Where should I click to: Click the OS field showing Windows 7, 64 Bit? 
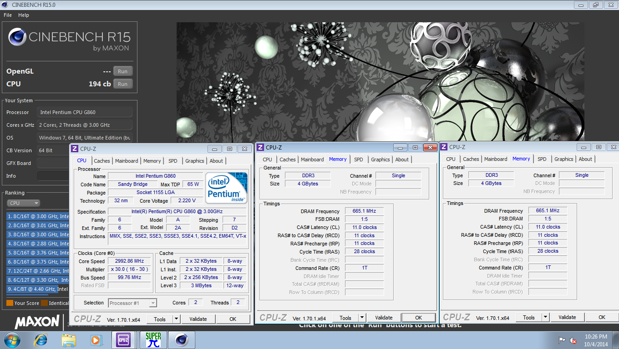[85, 138]
